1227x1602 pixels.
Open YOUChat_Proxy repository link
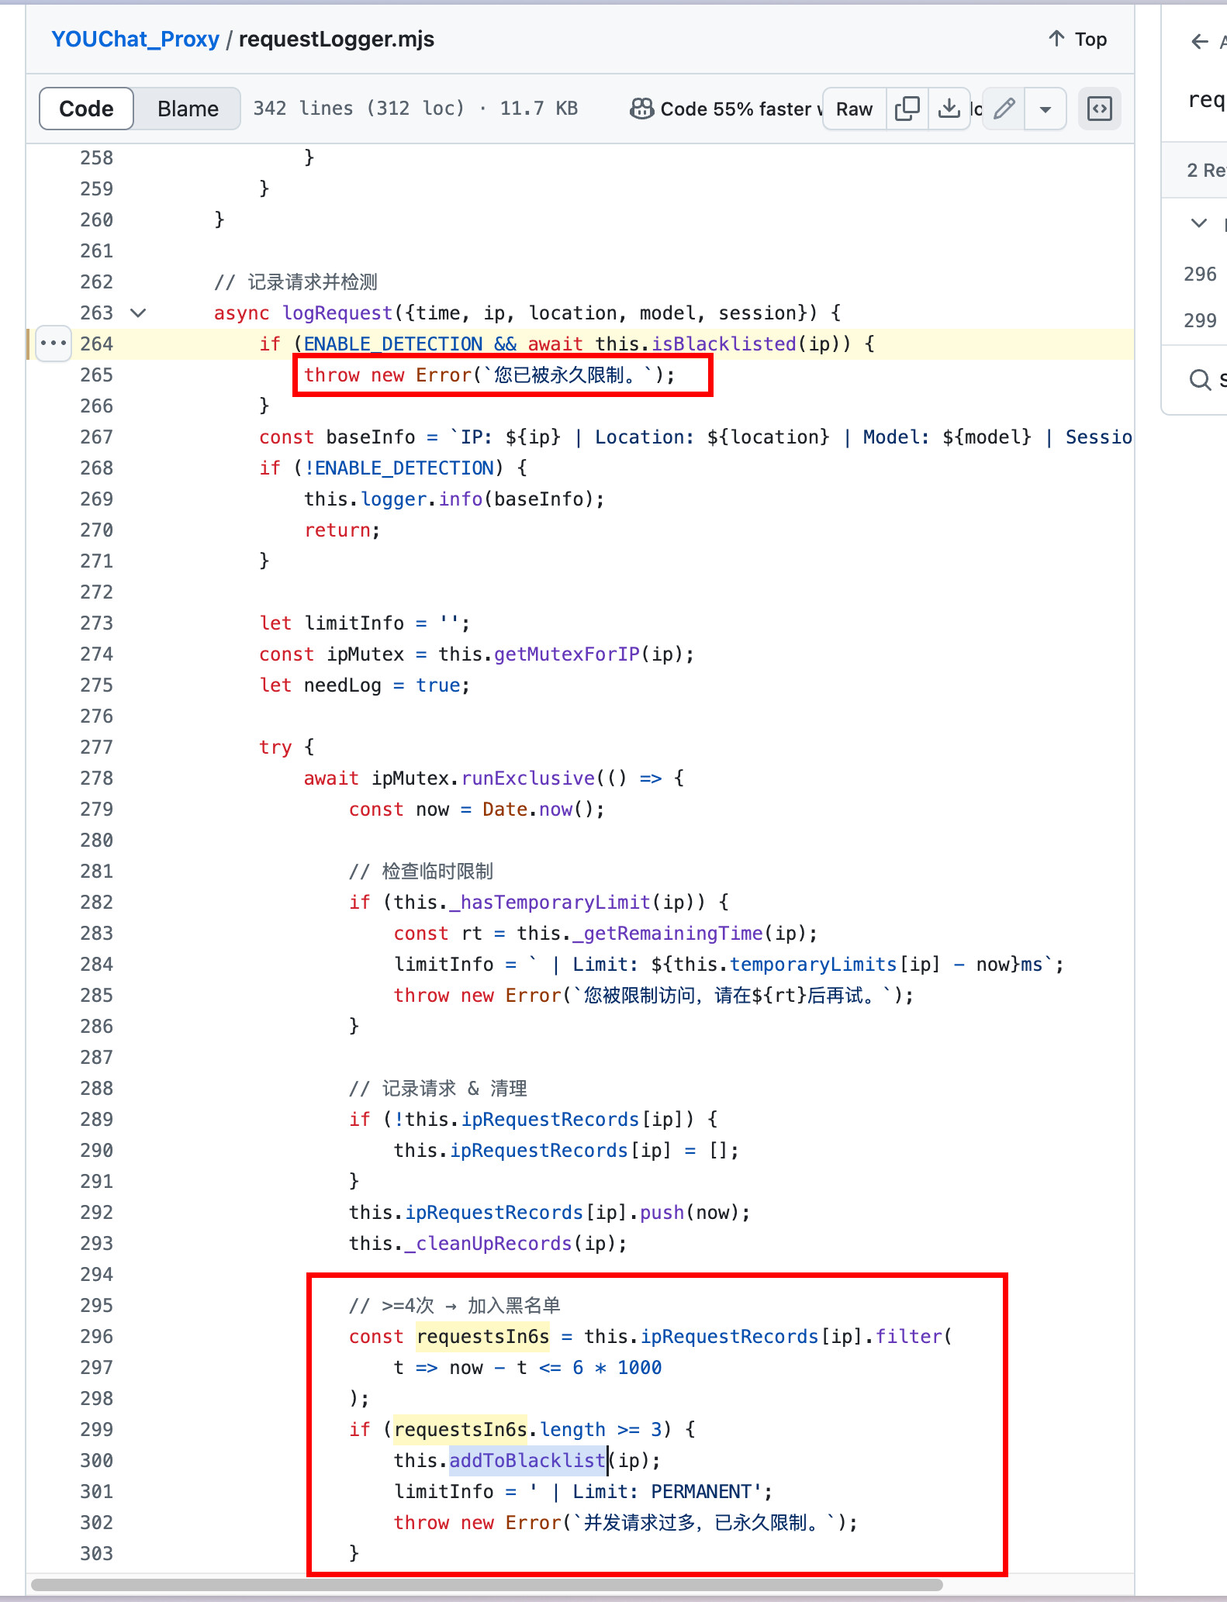coord(135,39)
